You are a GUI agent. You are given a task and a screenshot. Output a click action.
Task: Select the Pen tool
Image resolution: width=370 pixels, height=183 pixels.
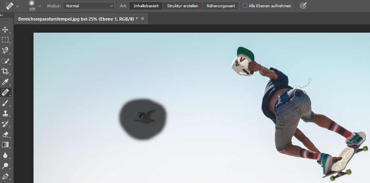click(5, 177)
